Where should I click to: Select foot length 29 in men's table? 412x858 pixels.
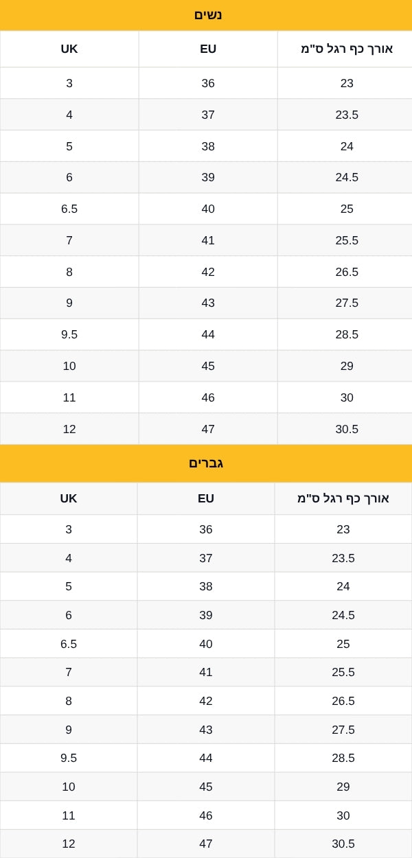click(343, 787)
